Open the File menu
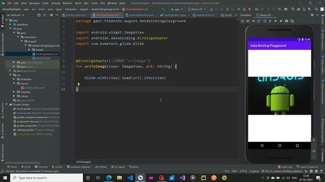The width and height of the screenshot is (325, 182). (9, 3)
